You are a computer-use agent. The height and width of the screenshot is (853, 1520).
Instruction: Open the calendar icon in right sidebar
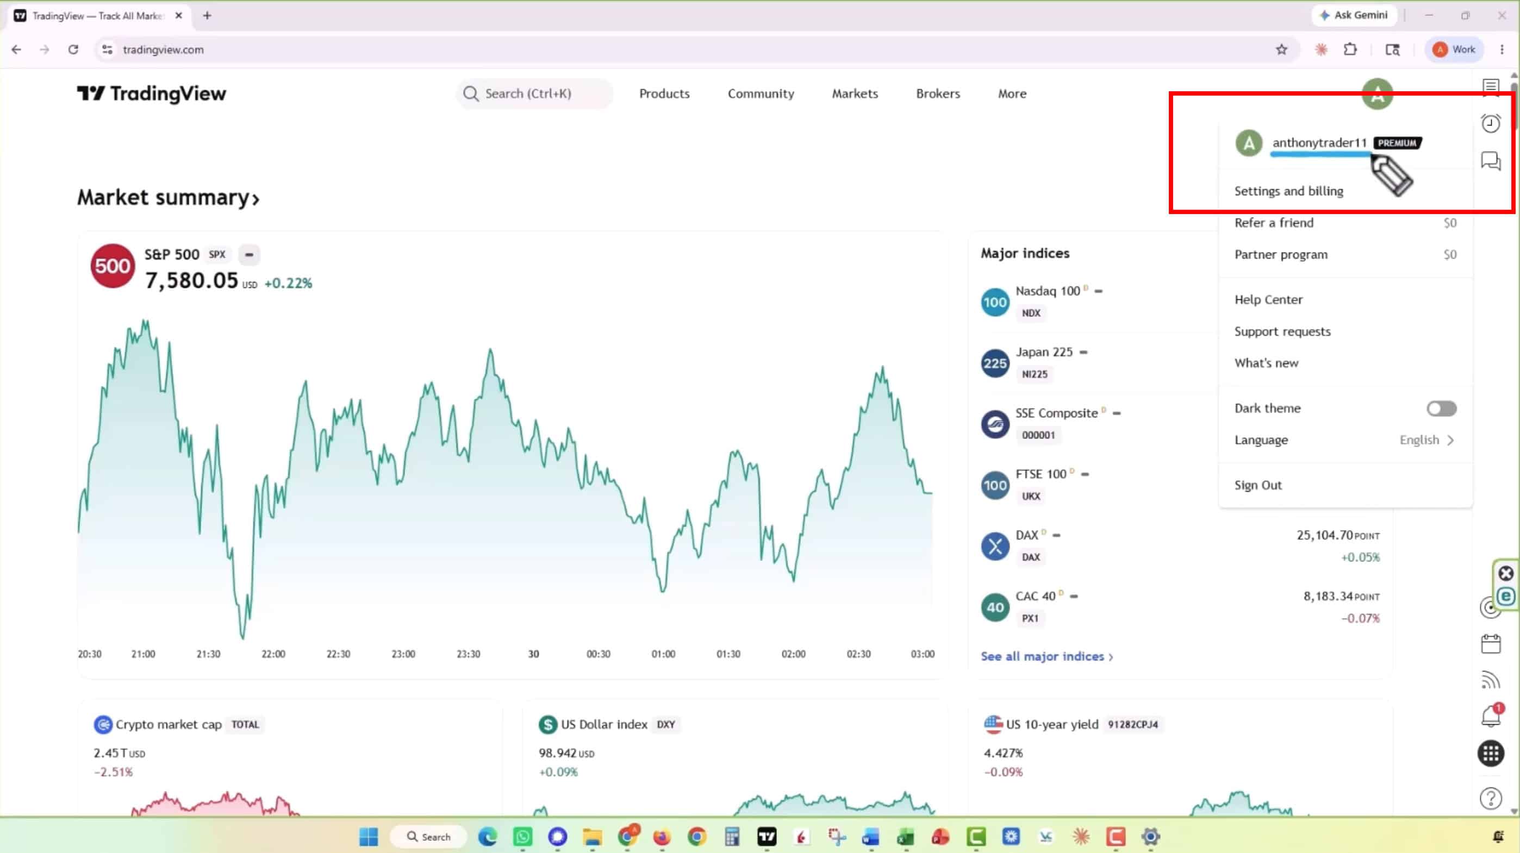pyautogui.click(x=1491, y=644)
